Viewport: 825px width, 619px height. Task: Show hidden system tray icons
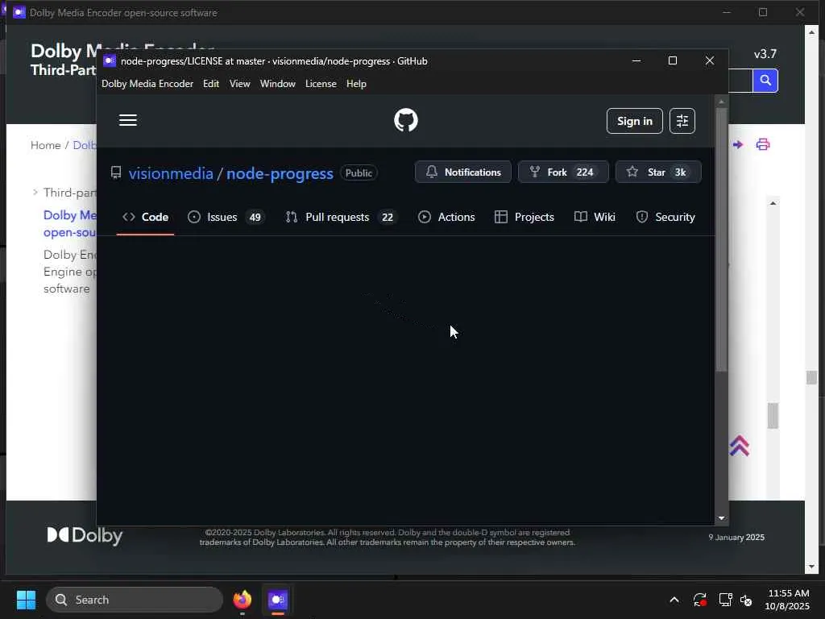tap(674, 600)
